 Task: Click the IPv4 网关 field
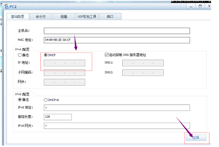click(x=64, y=82)
